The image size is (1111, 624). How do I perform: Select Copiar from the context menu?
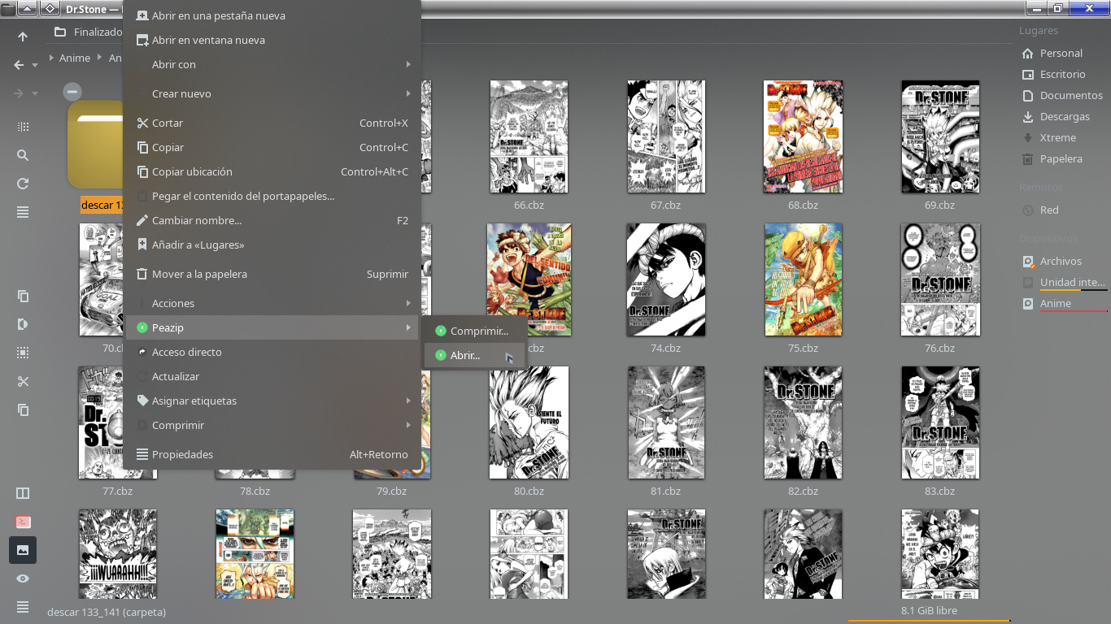tap(272, 147)
